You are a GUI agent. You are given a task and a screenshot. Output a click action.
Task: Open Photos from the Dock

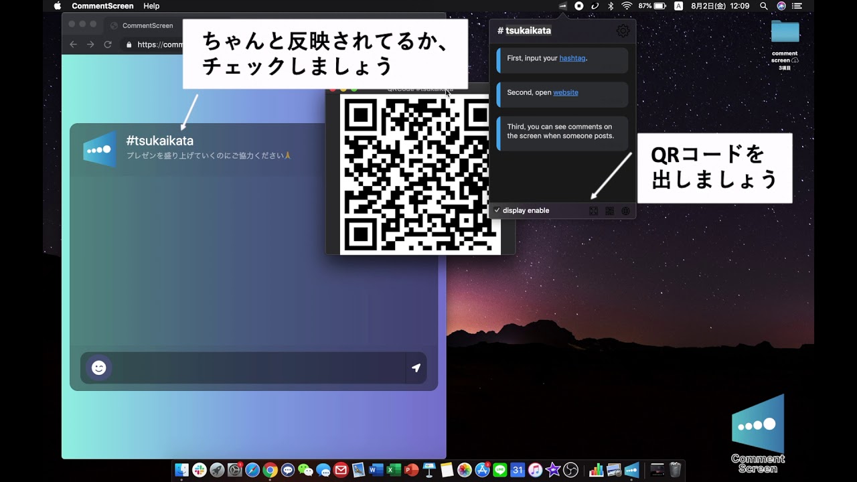pos(465,470)
